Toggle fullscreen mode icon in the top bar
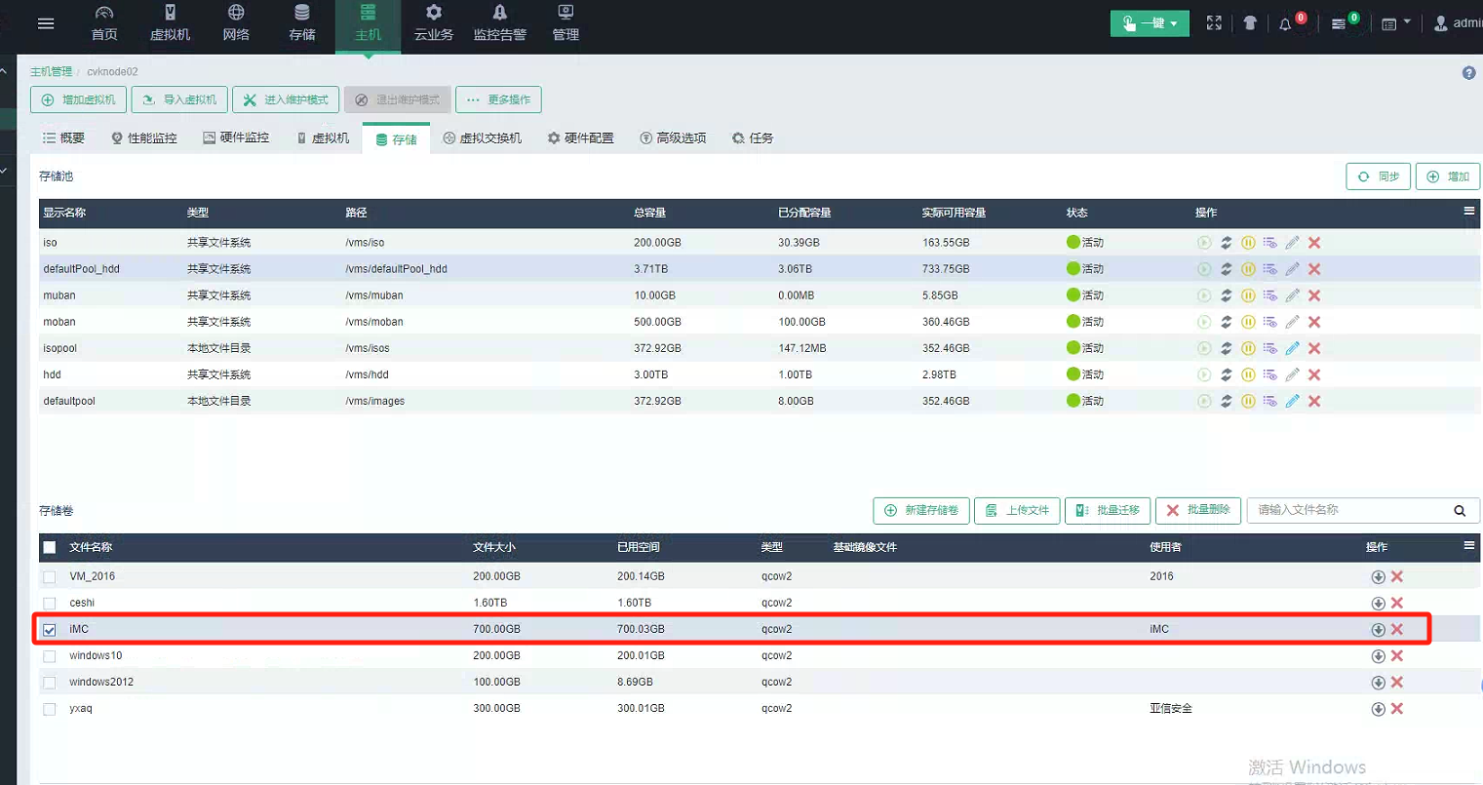The height and width of the screenshot is (785, 1483). pyautogui.click(x=1214, y=23)
